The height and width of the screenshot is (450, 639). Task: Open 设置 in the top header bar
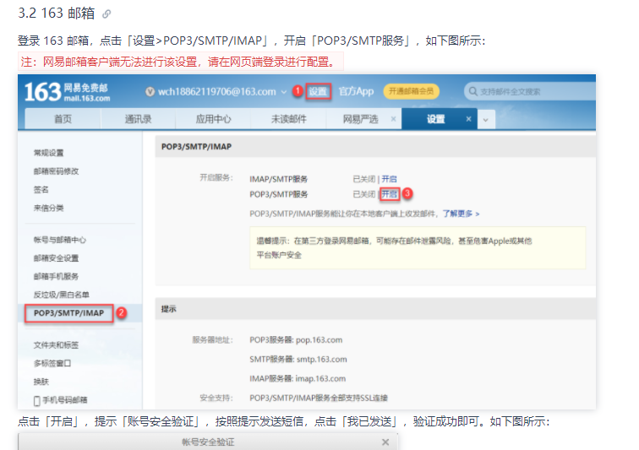tap(318, 92)
